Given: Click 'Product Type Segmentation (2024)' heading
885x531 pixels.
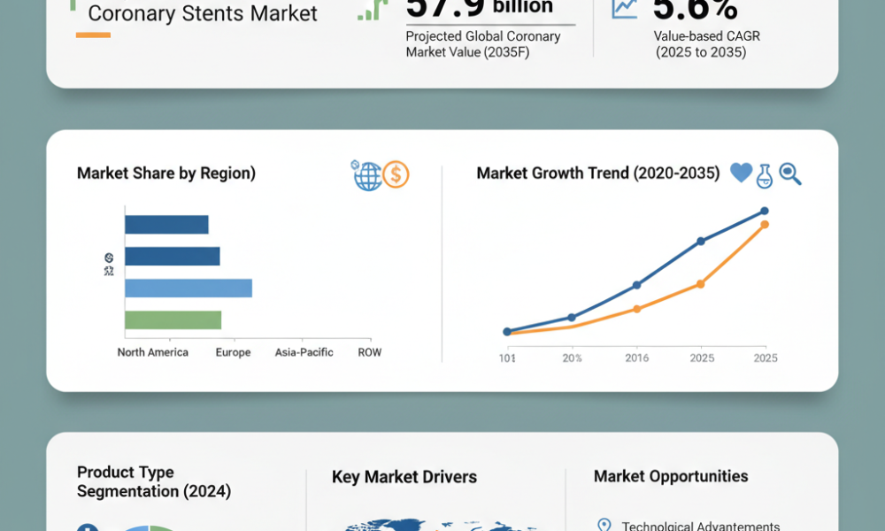Looking at the screenshot, I should [153, 481].
